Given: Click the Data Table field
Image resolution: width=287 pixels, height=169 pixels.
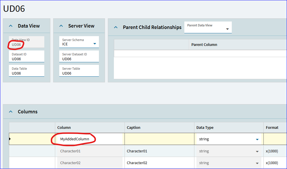Looking at the screenshot, I should 26,71.
